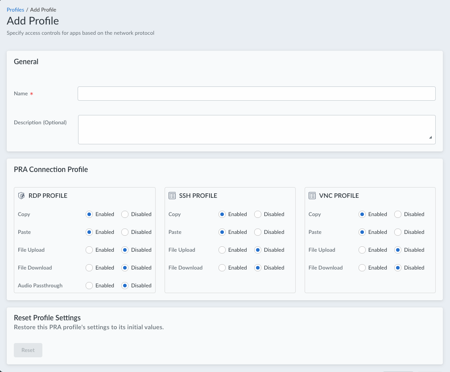The height and width of the screenshot is (372, 450).
Task: Disable Paste for SSH profile
Action: click(258, 232)
